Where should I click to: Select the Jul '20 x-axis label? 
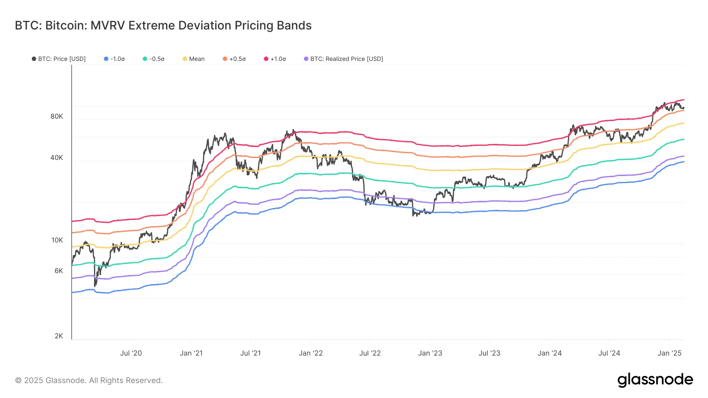[131, 353]
